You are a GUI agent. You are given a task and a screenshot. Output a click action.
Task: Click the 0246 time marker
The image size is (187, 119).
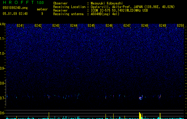click(109, 26)
